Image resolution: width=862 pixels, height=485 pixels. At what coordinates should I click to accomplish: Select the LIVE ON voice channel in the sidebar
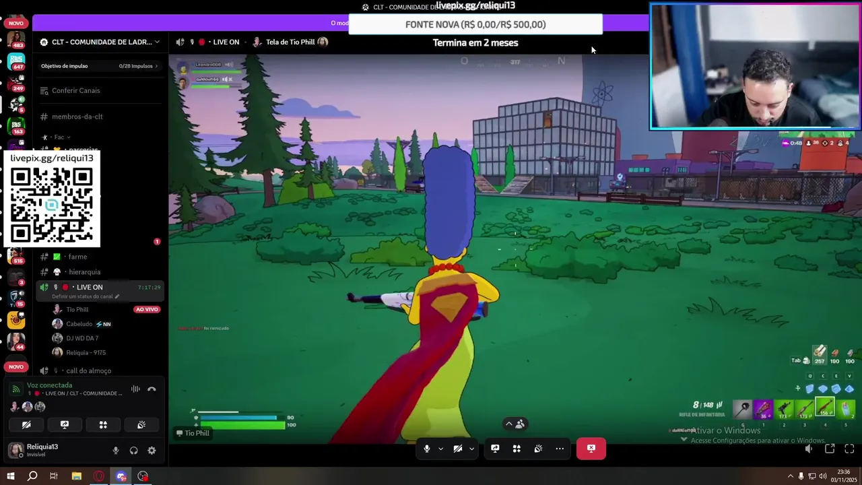(100, 291)
